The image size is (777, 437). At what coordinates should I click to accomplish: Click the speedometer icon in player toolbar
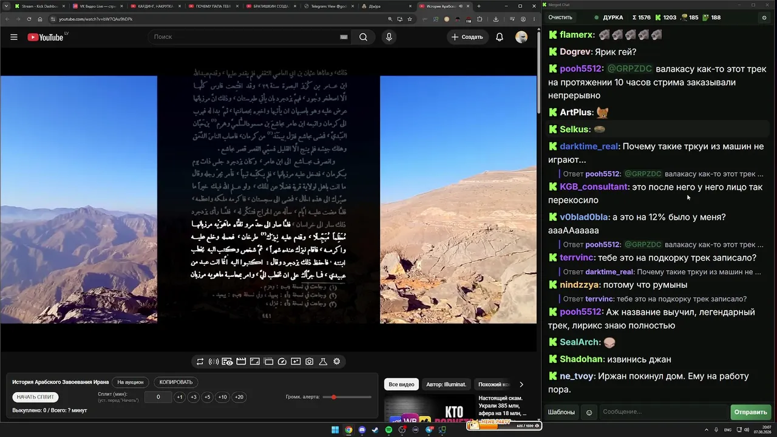(282, 362)
